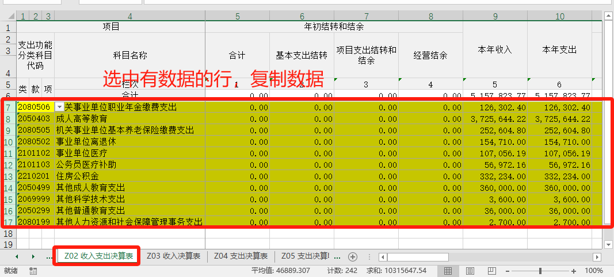Open the Z04 支出决算表 sheet tab
This screenshot has width=614, height=277.
[241, 256]
